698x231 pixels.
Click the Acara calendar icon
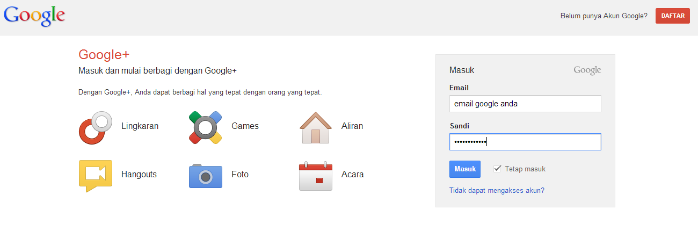pos(316,176)
